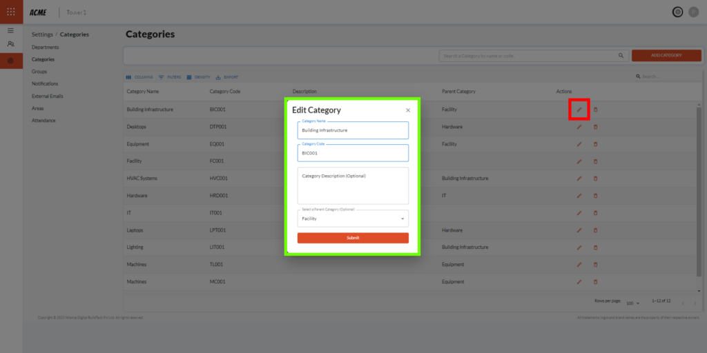Open the Filters panel for the table
This screenshot has width=707, height=353.
click(169, 77)
